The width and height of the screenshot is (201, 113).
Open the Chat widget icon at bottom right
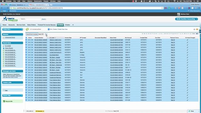click(189, 111)
